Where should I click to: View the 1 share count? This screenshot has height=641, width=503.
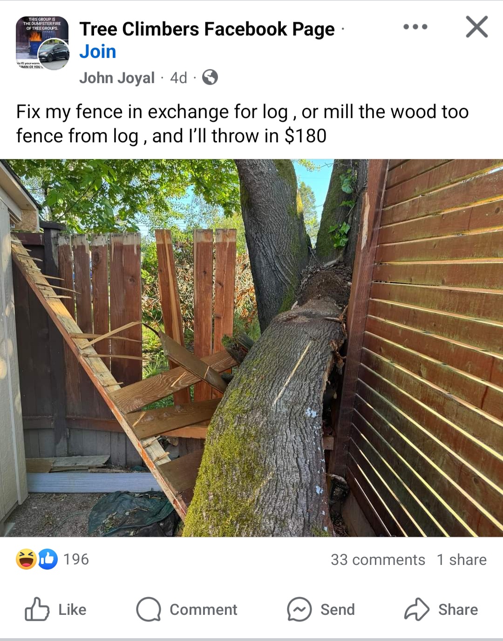[x=462, y=559]
